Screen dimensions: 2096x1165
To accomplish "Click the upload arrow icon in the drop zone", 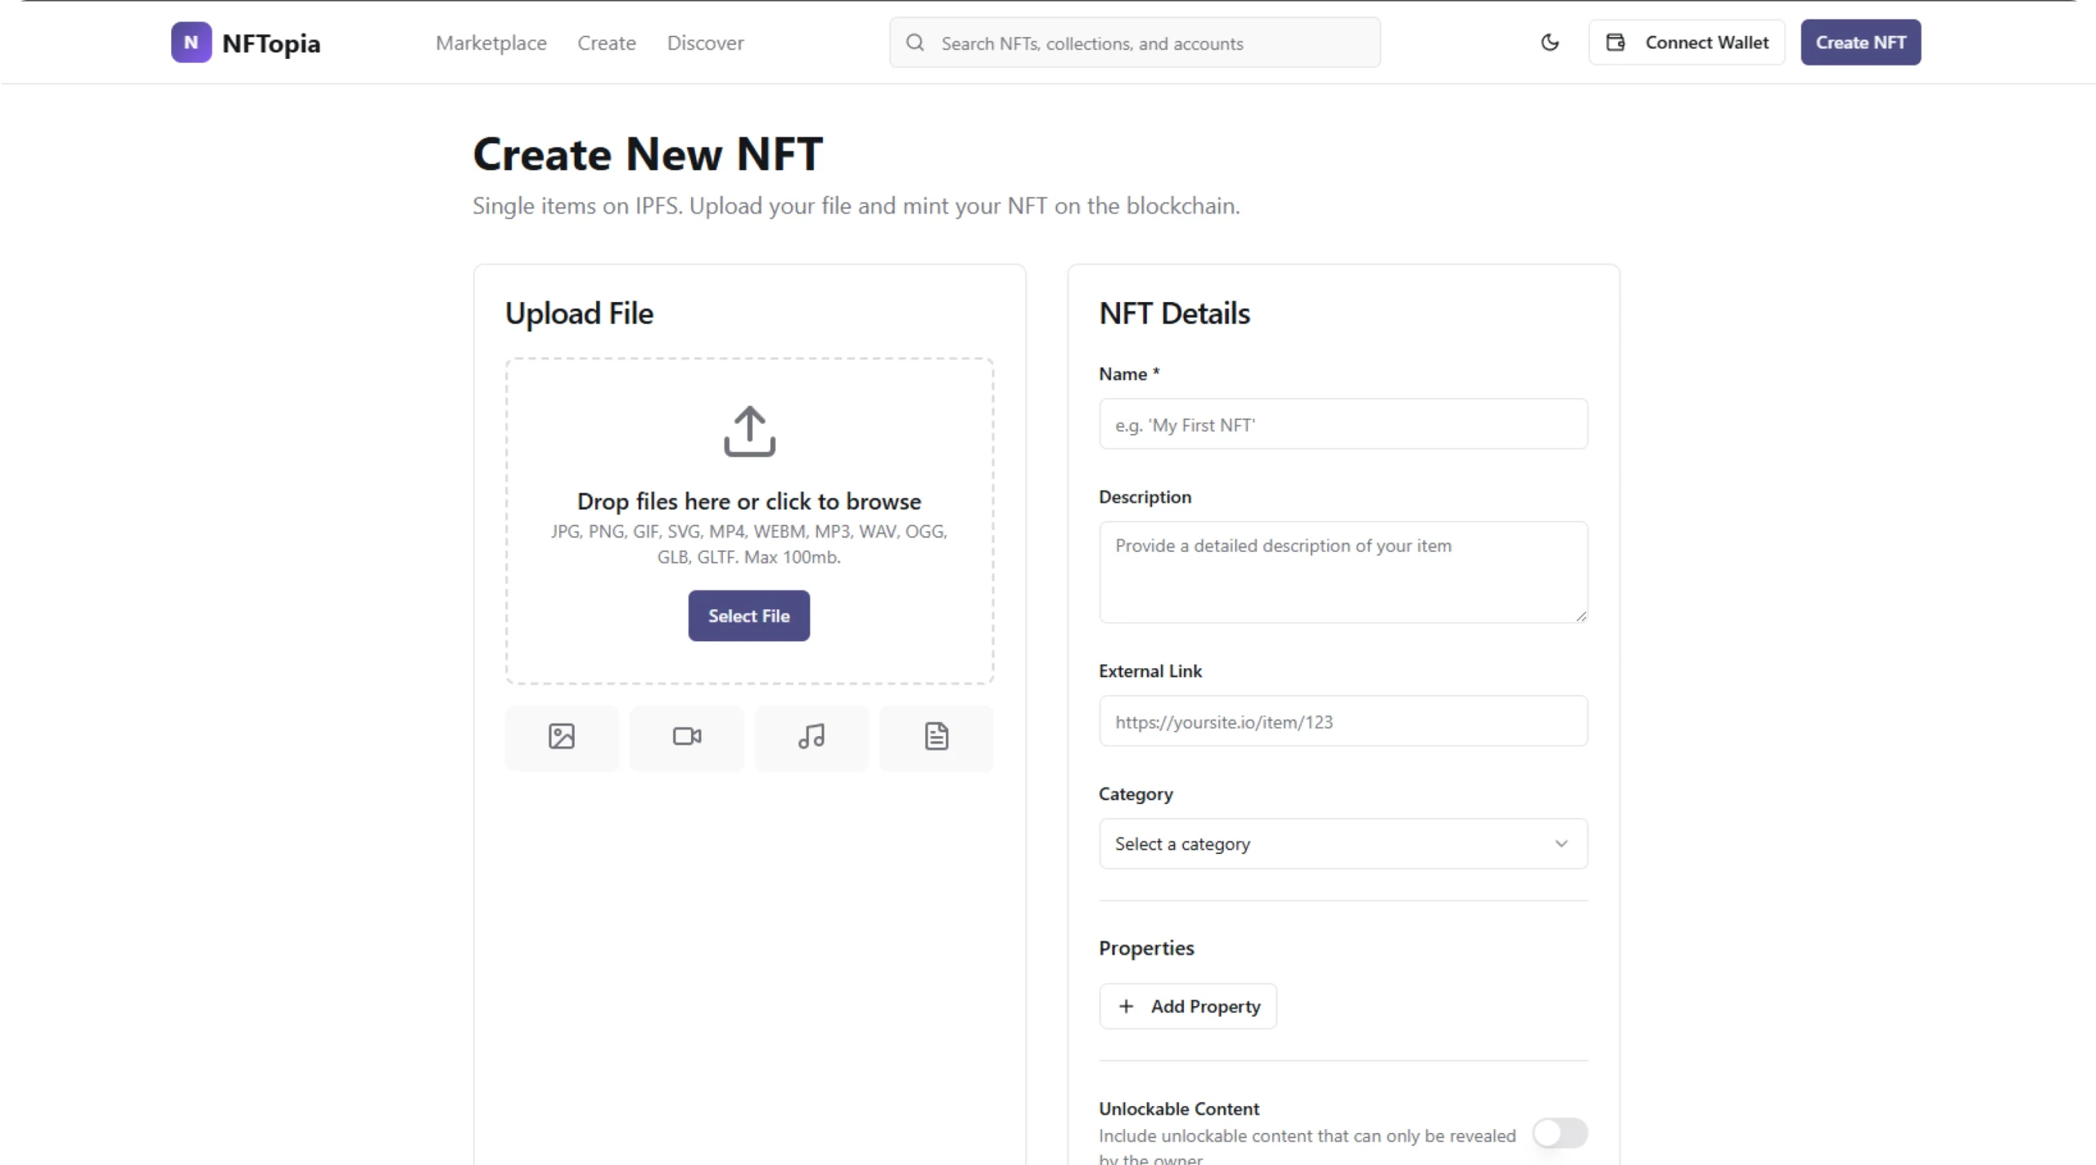I will (x=749, y=431).
